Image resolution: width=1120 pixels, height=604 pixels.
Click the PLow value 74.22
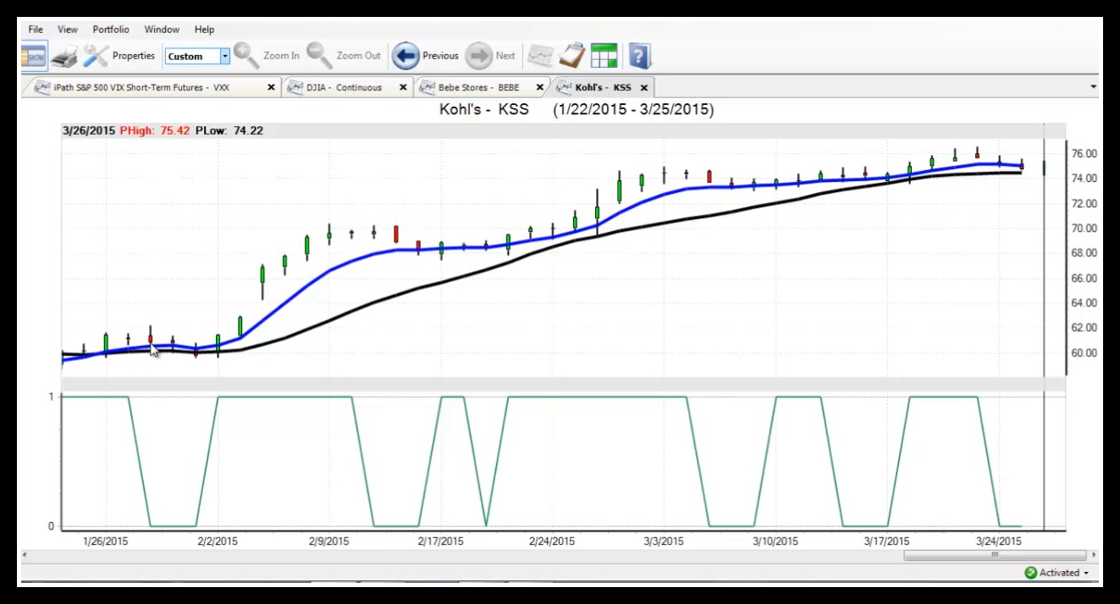click(x=248, y=130)
